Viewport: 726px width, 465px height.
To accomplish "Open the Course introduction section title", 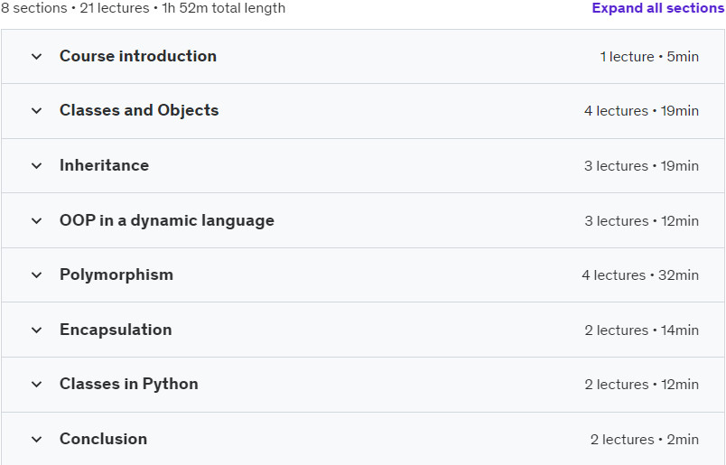I will tap(138, 56).
